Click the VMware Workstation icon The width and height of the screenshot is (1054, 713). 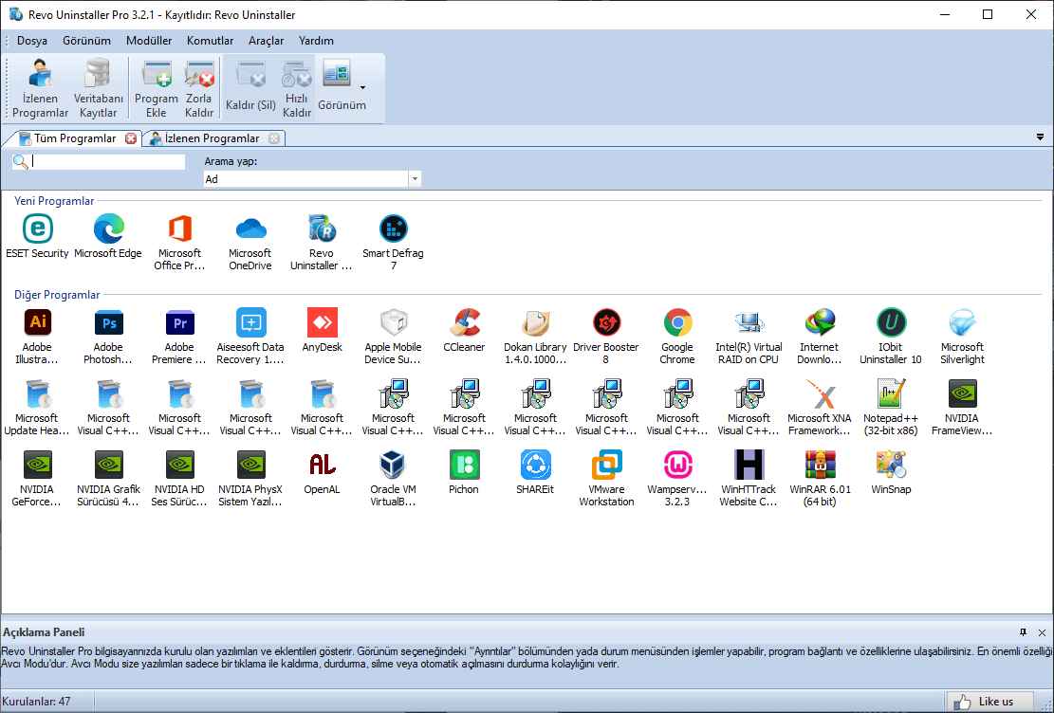tap(606, 466)
